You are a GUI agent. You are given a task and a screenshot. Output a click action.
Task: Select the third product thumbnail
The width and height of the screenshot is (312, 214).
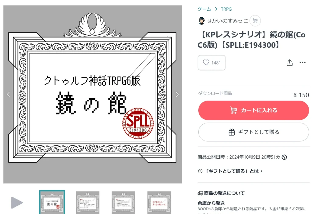123,203
